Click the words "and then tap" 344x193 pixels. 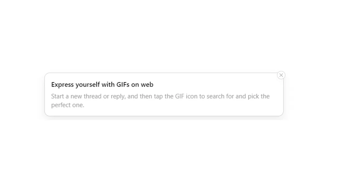point(145,97)
